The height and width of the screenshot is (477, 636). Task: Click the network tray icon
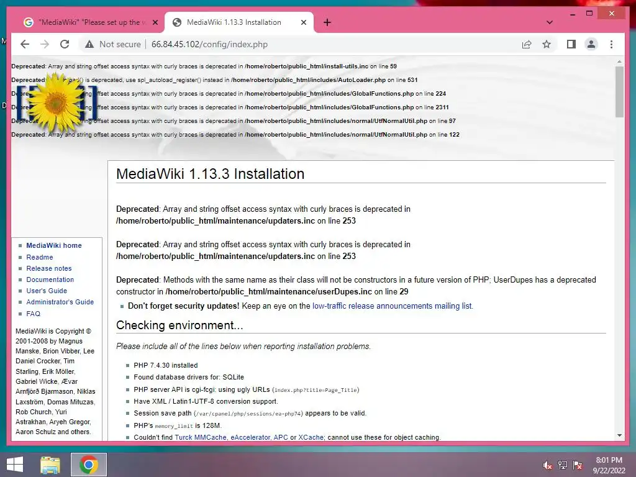[x=562, y=465]
